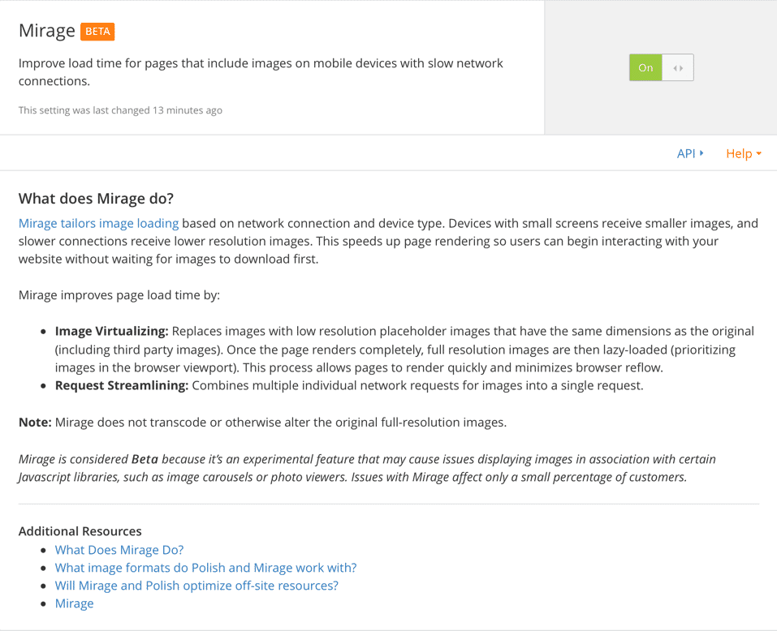Click the 'Additional Resources' heading
Screen dimensions: 777x631
(80, 531)
